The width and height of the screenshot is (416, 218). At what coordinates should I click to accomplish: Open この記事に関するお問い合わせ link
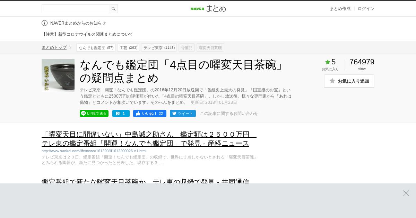pyautogui.click(x=229, y=113)
